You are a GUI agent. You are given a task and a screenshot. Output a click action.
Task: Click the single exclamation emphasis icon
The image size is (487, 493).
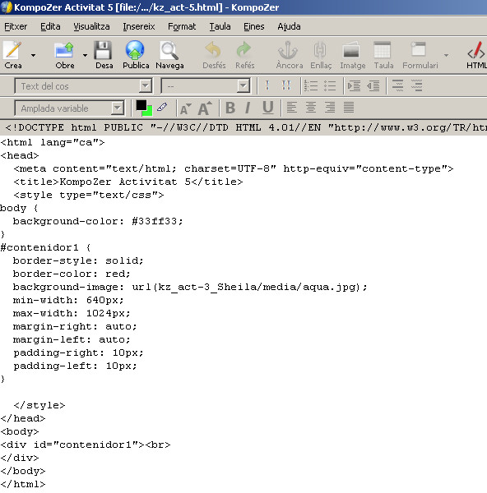click(x=267, y=85)
